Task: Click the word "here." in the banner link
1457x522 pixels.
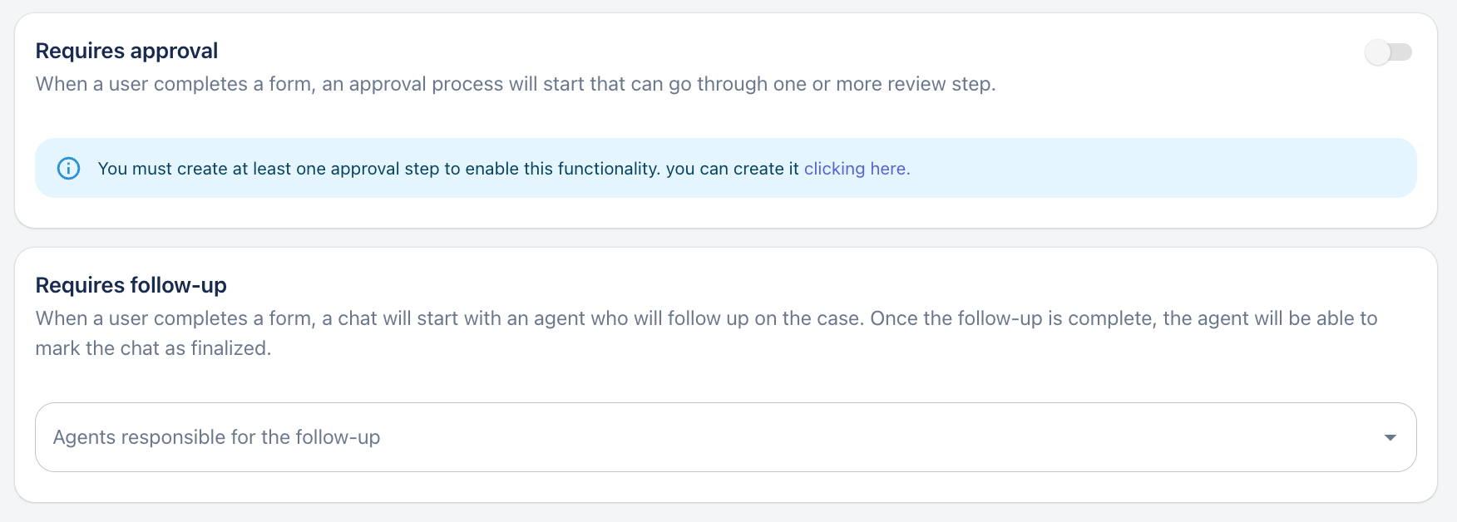Action: (890, 169)
